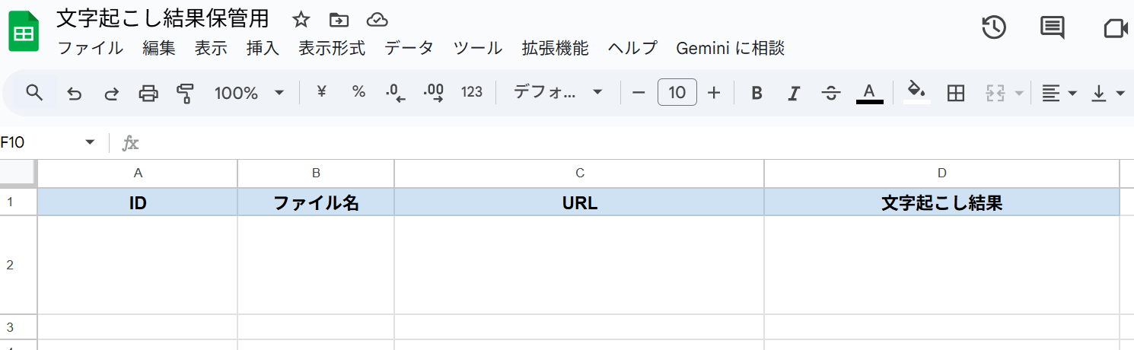The image size is (1134, 350).
Task: Star this spreadsheet document
Action: (x=301, y=20)
